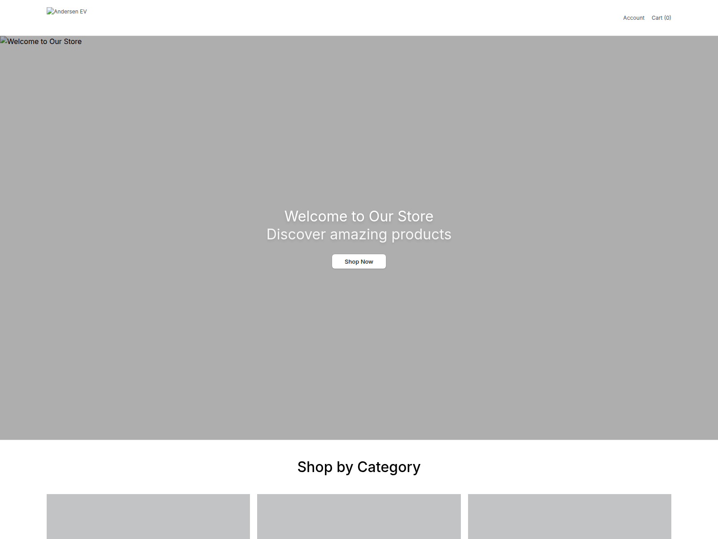Click the "Discover amazing products" text

tap(359, 234)
